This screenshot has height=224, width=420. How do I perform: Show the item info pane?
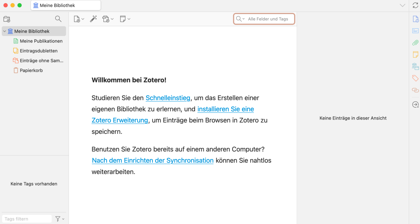click(x=415, y=19)
